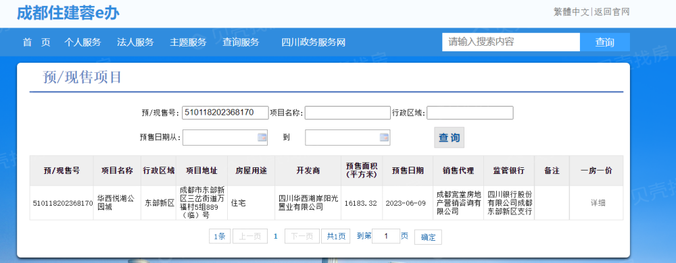Click the 预售面积(平方米) column header
Image resolution: width=676 pixels, height=263 pixels.
(x=362, y=171)
